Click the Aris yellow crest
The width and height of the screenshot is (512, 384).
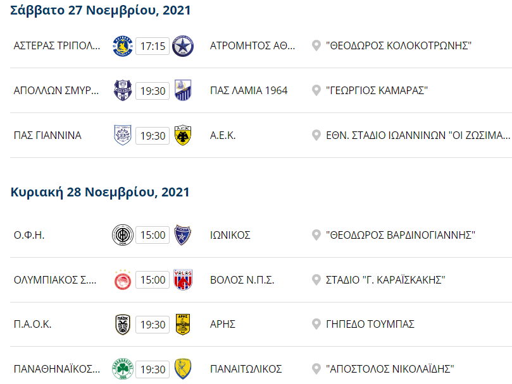183,324
